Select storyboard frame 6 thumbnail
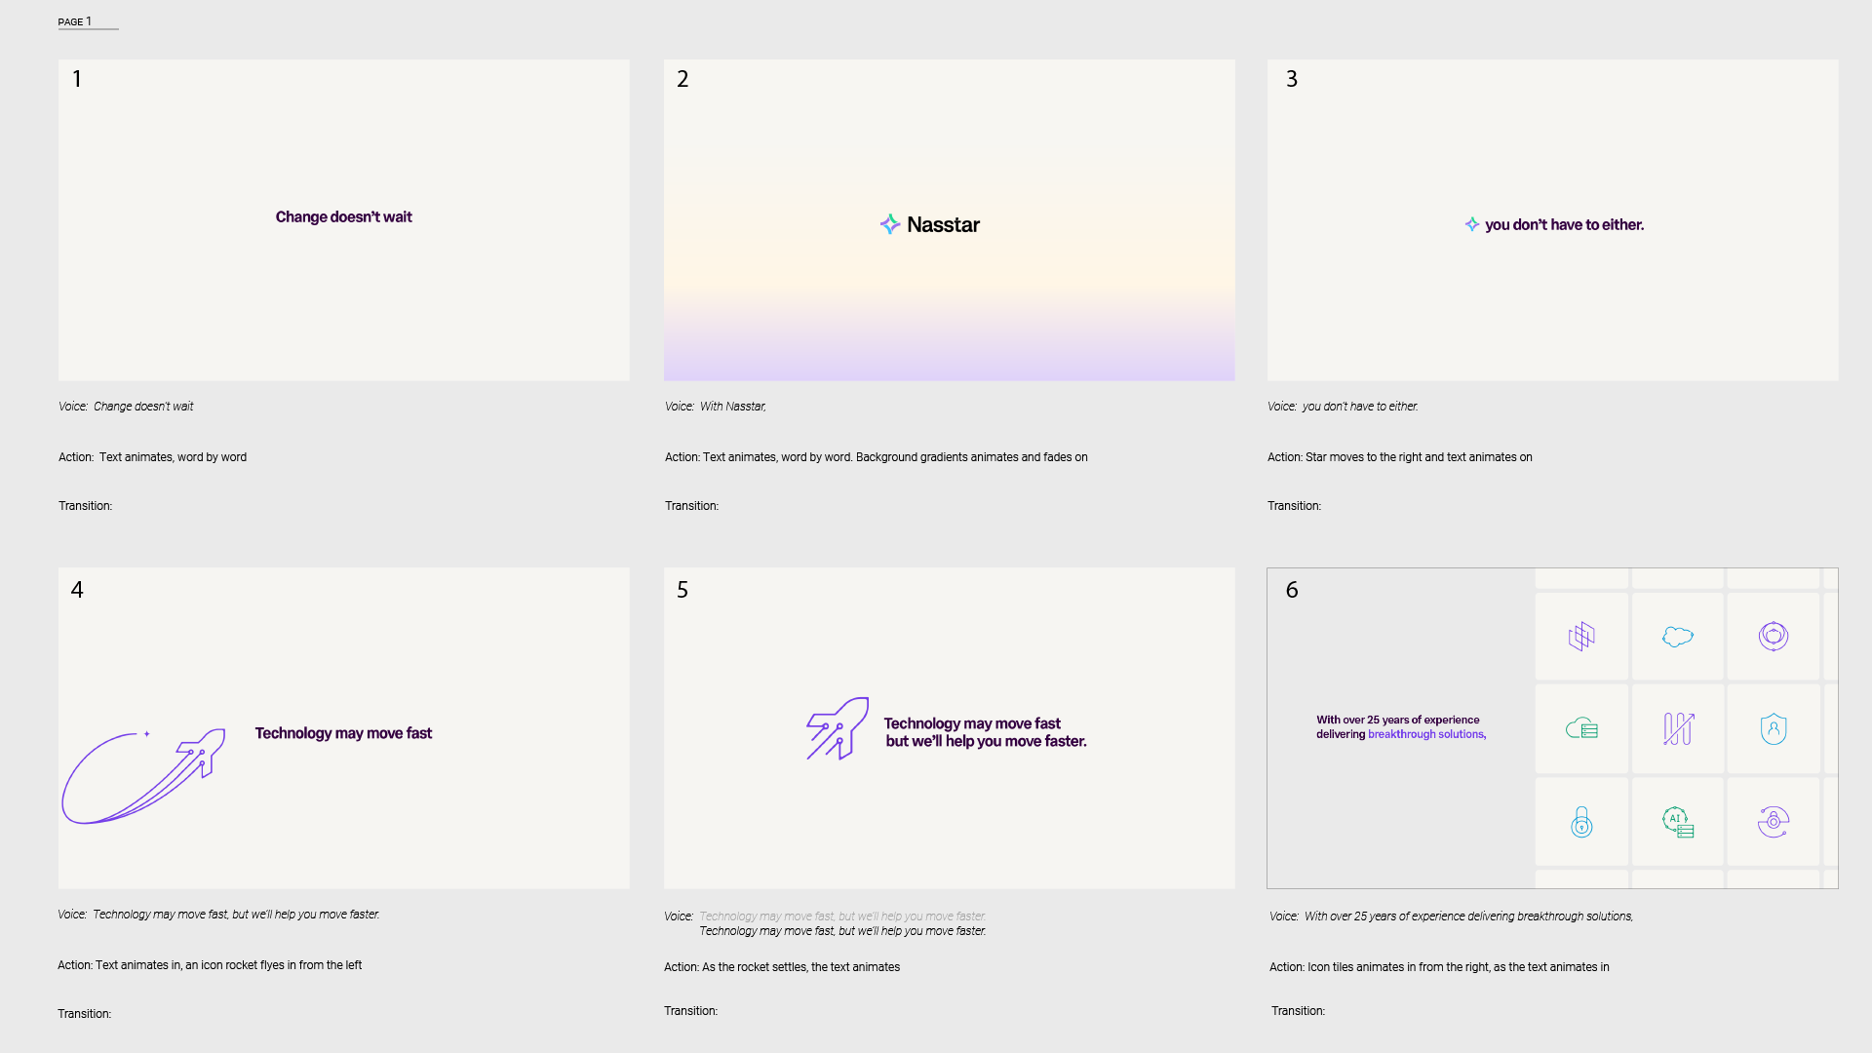This screenshot has width=1872, height=1053. 1552,728
